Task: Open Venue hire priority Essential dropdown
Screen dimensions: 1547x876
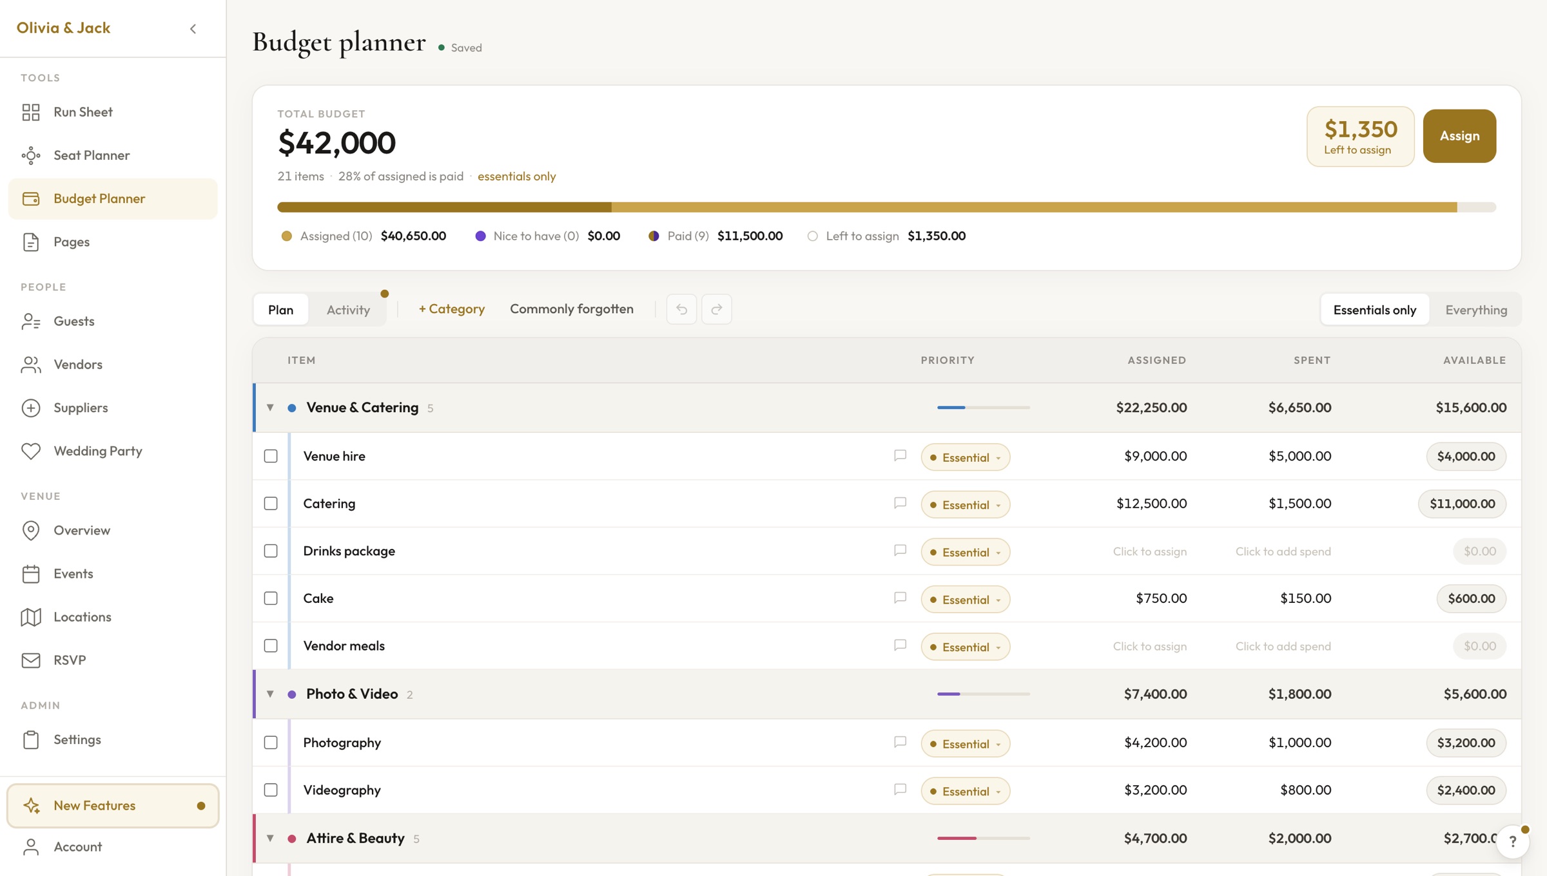Action: coord(965,457)
